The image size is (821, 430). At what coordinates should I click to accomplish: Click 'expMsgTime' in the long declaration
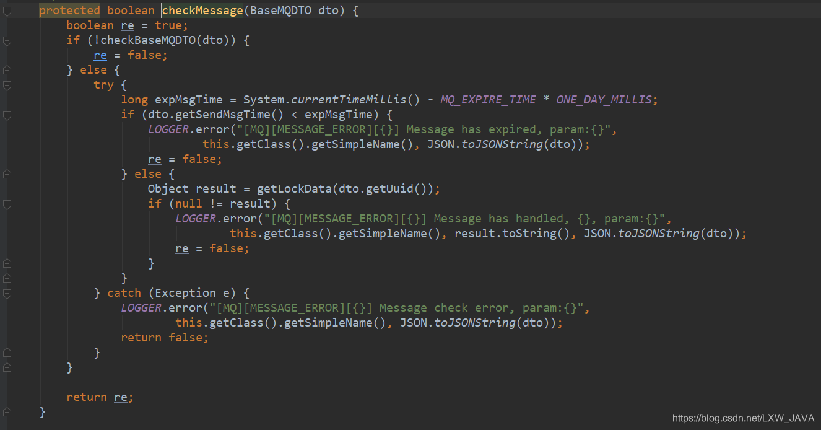pyautogui.click(x=189, y=100)
